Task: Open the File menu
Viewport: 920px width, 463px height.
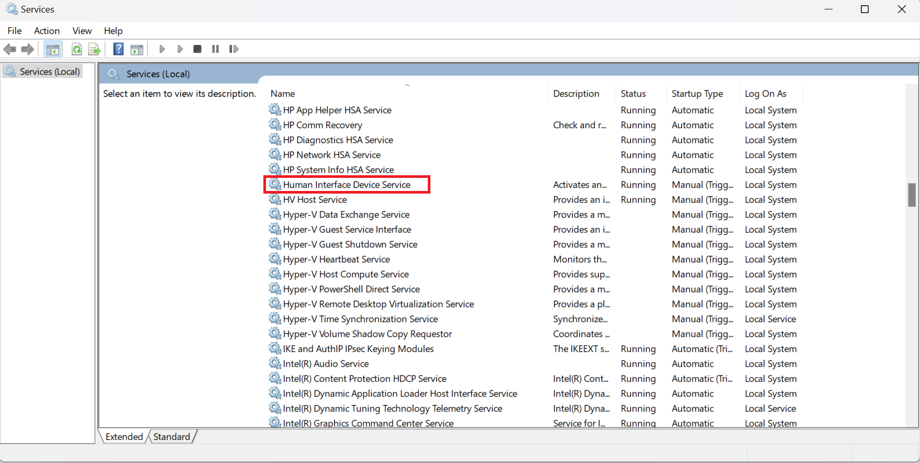Action: [x=15, y=31]
